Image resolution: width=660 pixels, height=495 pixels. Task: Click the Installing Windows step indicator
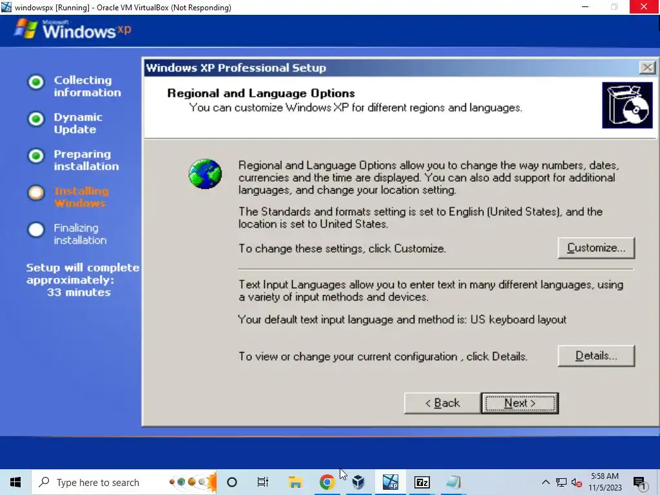[x=36, y=193]
